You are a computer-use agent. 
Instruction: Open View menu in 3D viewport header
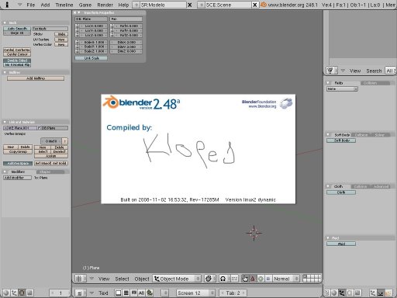(104, 279)
